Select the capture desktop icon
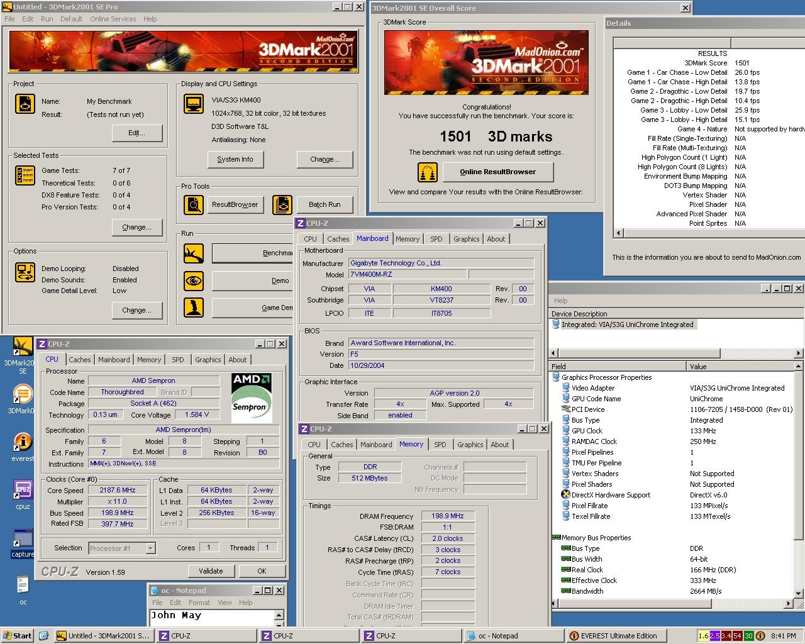This screenshot has width=805, height=644. [x=23, y=543]
